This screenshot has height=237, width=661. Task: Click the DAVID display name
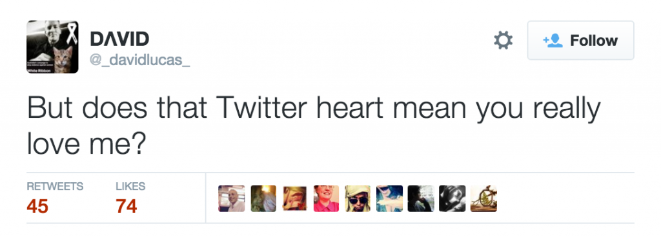[119, 39]
